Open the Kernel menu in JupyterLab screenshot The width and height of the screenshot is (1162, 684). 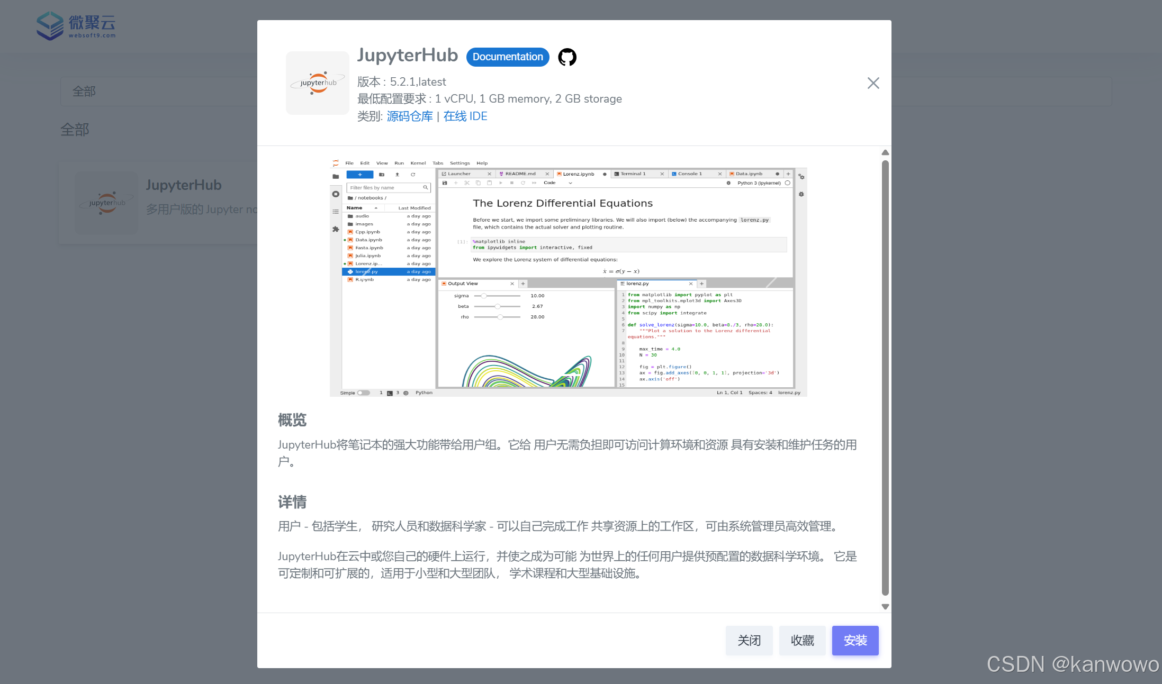tap(418, 163)
